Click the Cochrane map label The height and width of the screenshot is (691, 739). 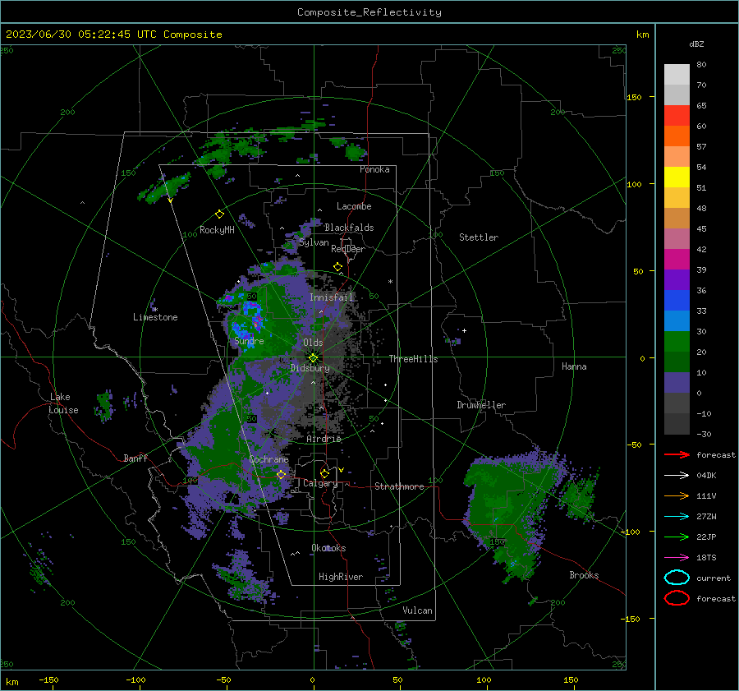coord(269,459)
